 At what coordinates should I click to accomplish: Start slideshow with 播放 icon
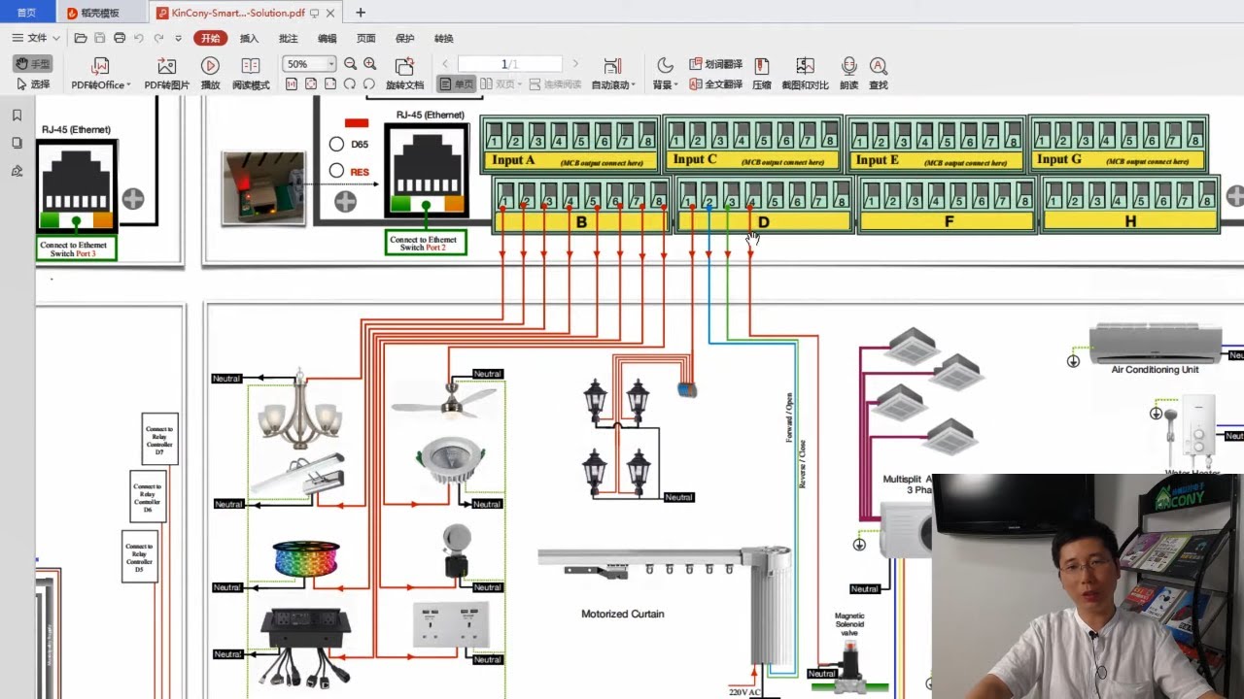coord(210,66)
